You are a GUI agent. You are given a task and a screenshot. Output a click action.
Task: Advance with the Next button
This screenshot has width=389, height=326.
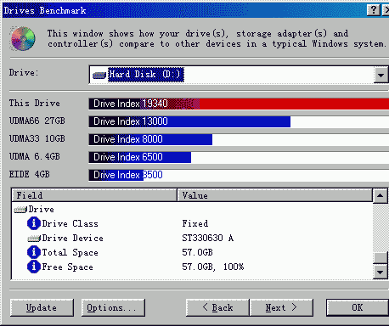[281, 307]
